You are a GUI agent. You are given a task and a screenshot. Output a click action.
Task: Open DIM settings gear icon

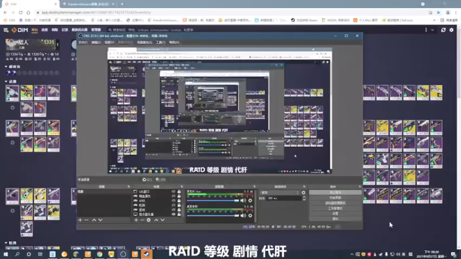[x=452, y=30]
